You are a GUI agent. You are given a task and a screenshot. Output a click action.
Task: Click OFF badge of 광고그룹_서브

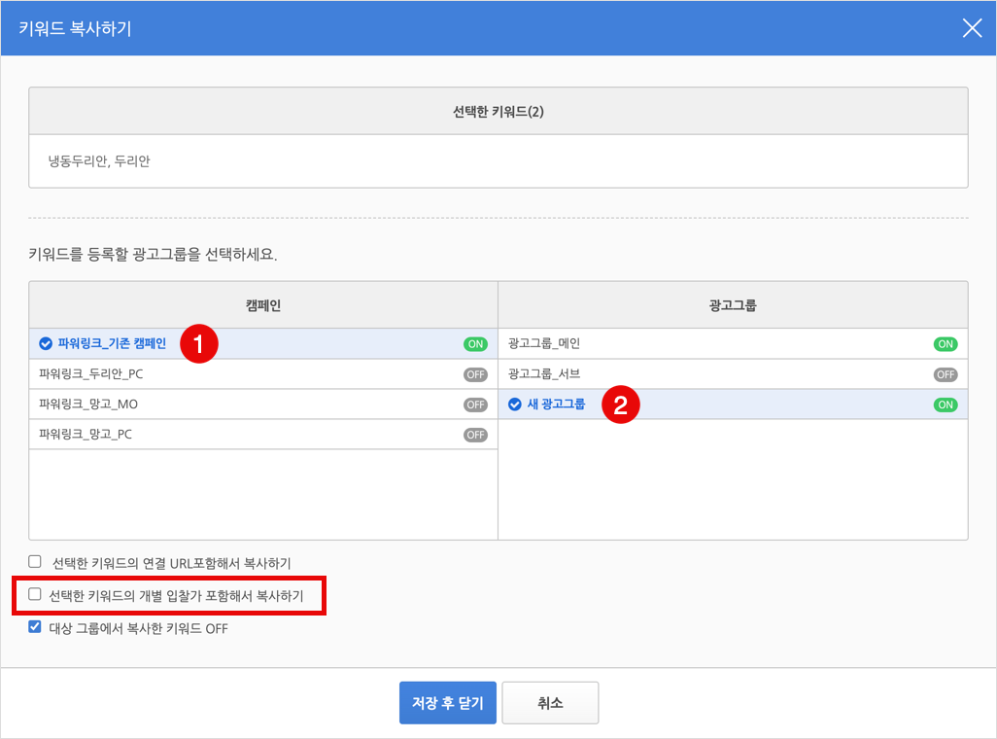point(945,375)
